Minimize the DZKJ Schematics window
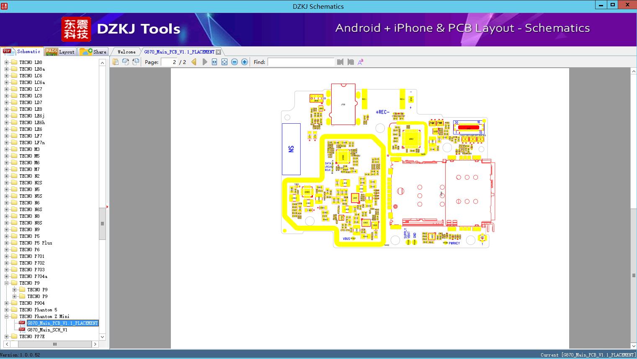 coord(601,5)
